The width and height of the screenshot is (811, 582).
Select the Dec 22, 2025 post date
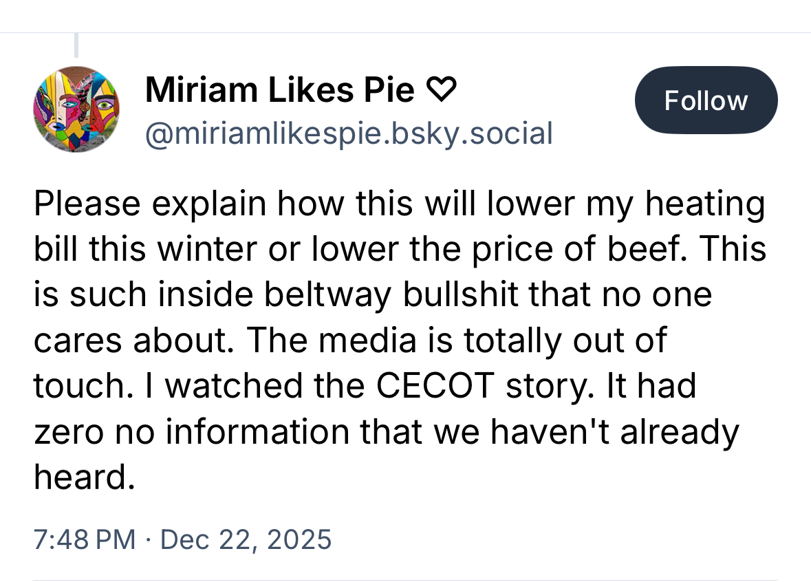(x=246, y=539)
